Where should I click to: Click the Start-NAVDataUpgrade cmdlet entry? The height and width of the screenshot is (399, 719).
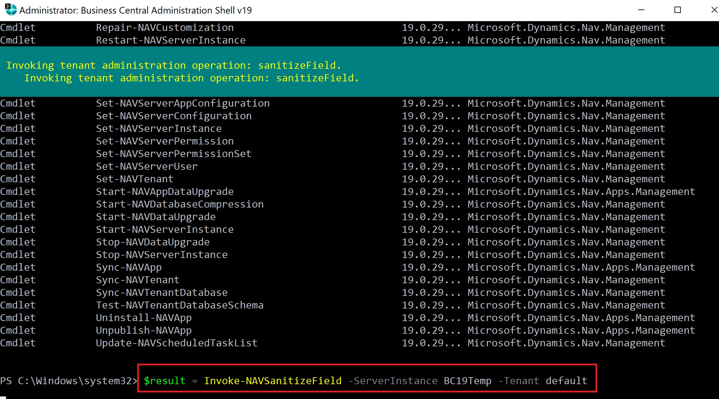(x=156, y=217)
